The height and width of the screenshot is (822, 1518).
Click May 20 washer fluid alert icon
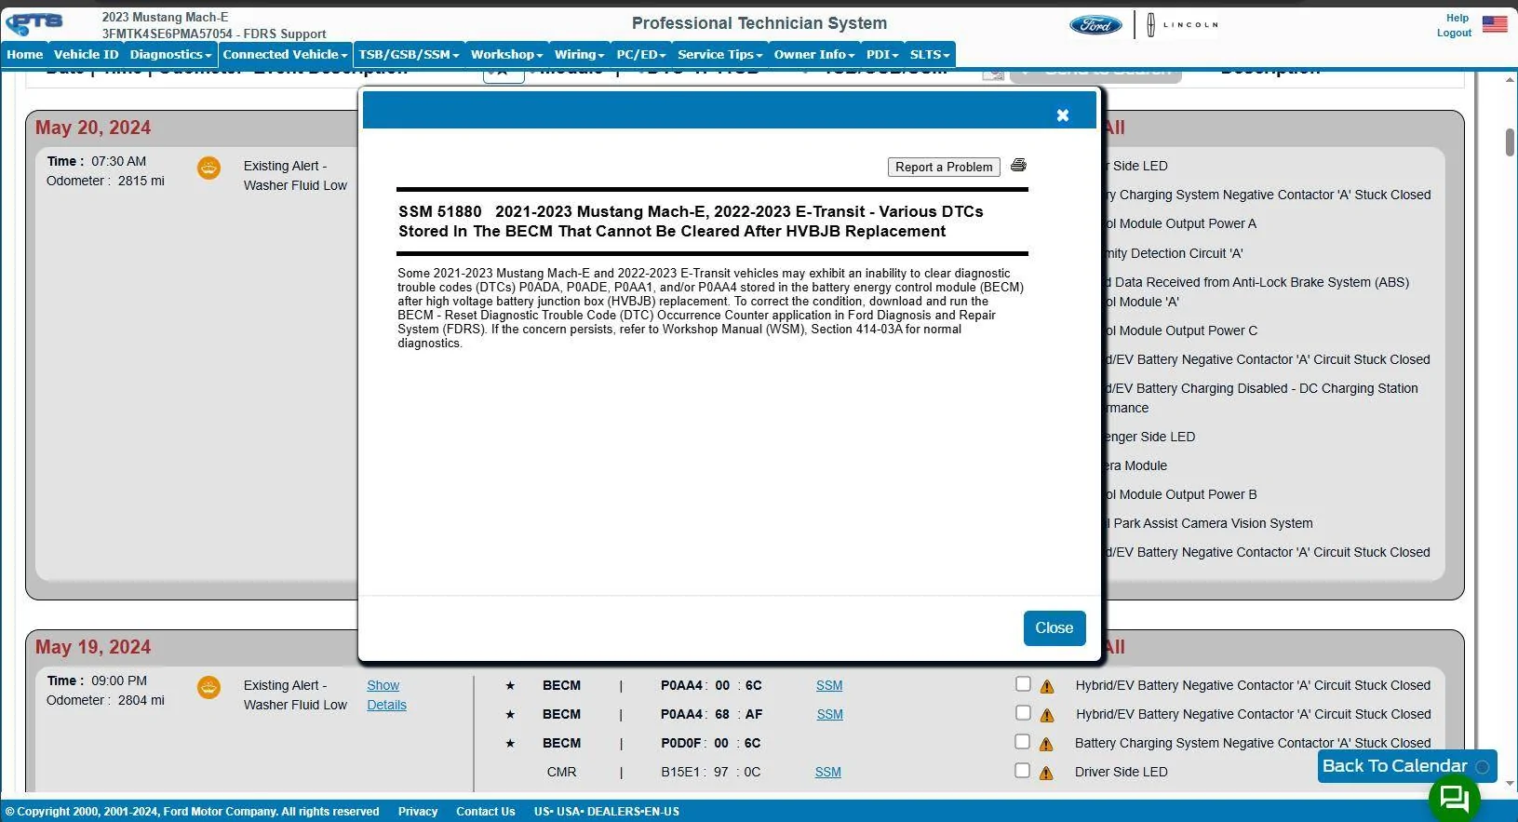coord(208,168)
